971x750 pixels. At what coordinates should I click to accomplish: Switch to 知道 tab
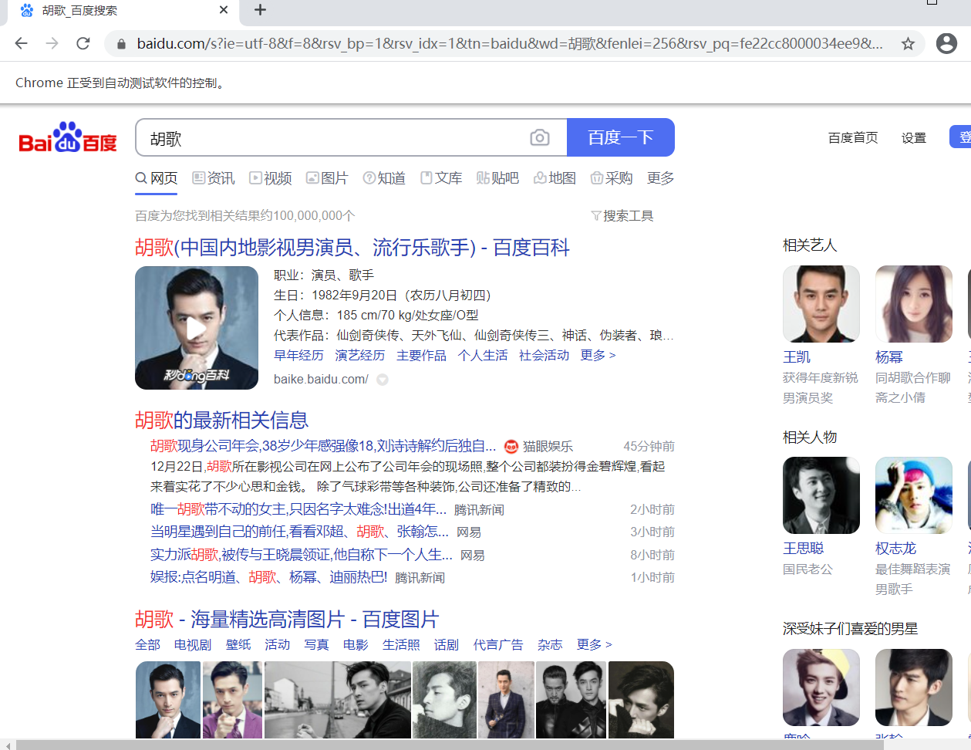384,178
